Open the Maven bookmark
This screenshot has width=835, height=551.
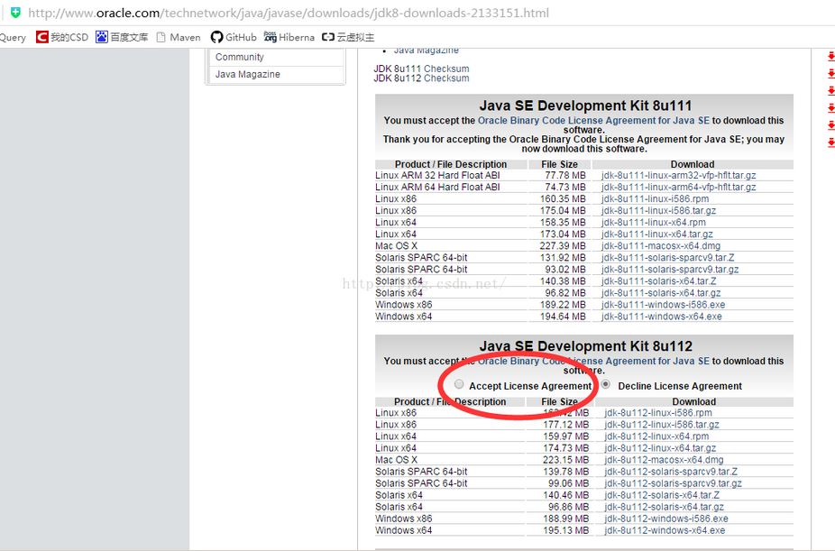coord(179,37)
